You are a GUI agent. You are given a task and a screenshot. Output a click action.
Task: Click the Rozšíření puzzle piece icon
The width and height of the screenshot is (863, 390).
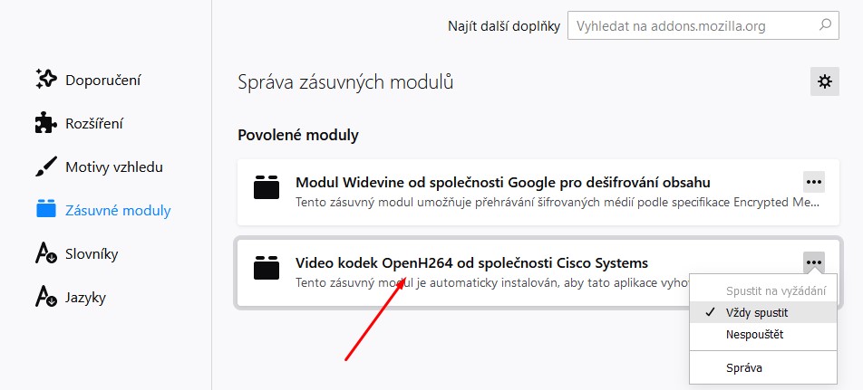click(46, 123)
